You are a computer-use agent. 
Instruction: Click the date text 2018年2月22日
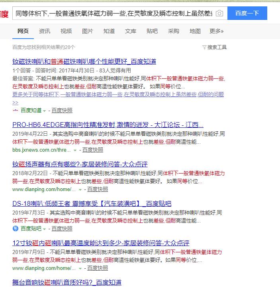click(x=30, y=173)
